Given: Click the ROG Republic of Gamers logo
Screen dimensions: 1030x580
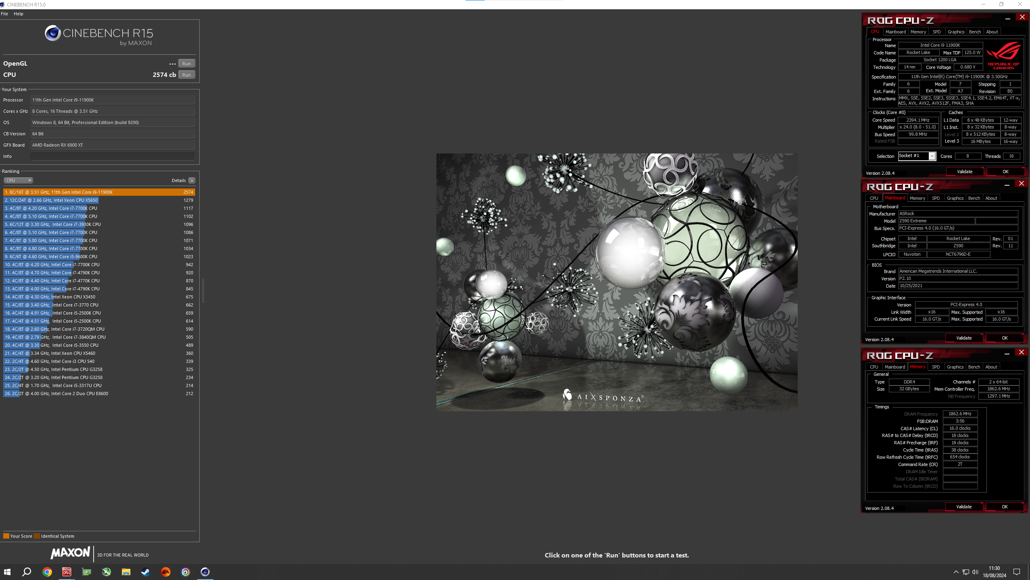Looking at the screenshot, I should [x=1003, y=56].
